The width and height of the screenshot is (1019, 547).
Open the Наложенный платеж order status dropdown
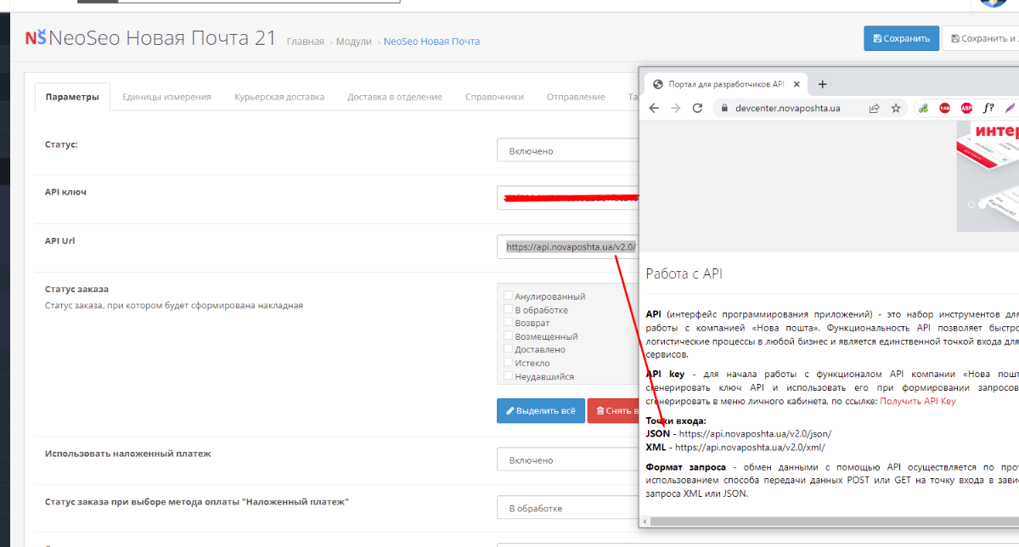568,508
